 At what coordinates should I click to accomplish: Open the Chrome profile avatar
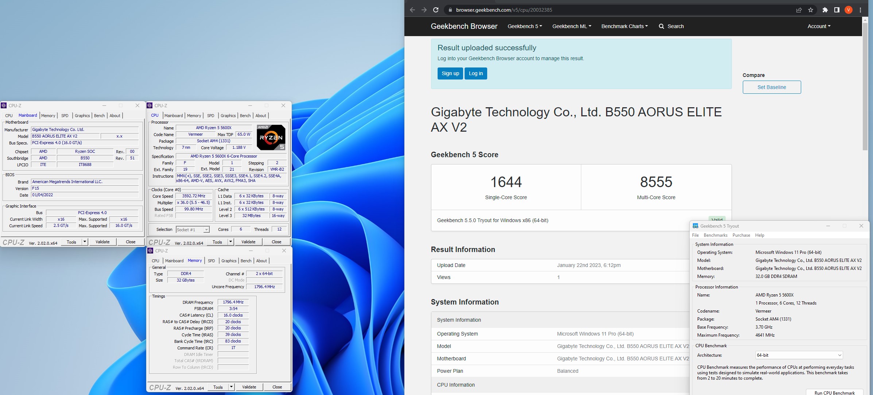click(x=848, y=10)
